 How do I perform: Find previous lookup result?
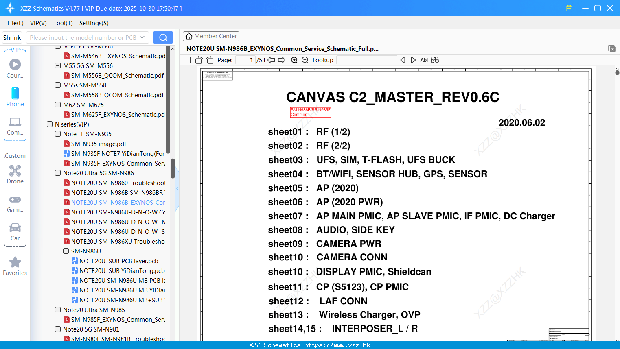pyautogui.click(x=403, y=60)
